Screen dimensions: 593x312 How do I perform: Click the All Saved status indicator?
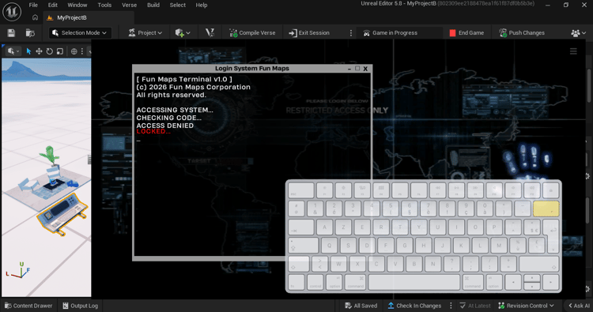pos(361,306)
